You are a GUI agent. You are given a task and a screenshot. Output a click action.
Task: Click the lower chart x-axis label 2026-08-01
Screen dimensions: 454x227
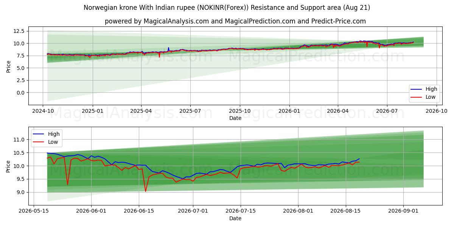click(x=298, y=211)
